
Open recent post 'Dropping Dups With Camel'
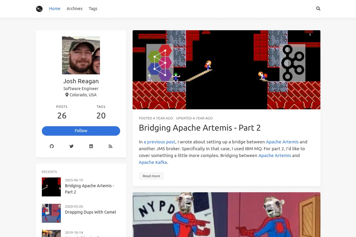pyautogui.click(x=90, y=212)
